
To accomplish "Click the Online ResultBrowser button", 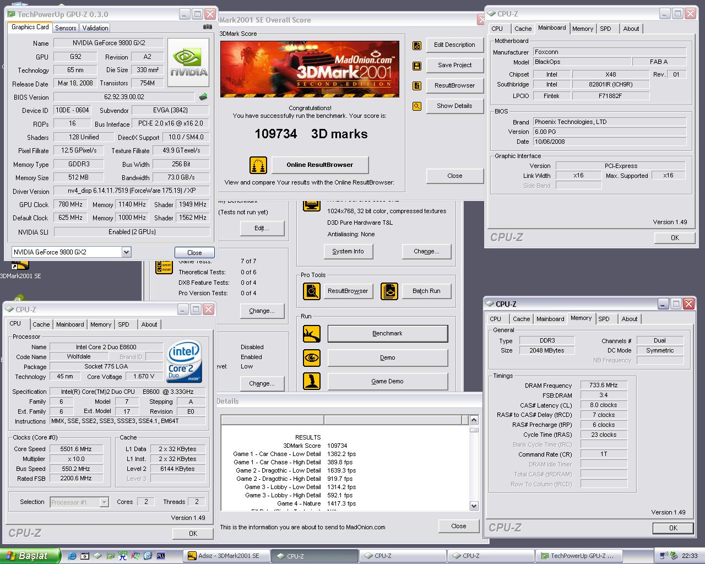I will [319, 165].
